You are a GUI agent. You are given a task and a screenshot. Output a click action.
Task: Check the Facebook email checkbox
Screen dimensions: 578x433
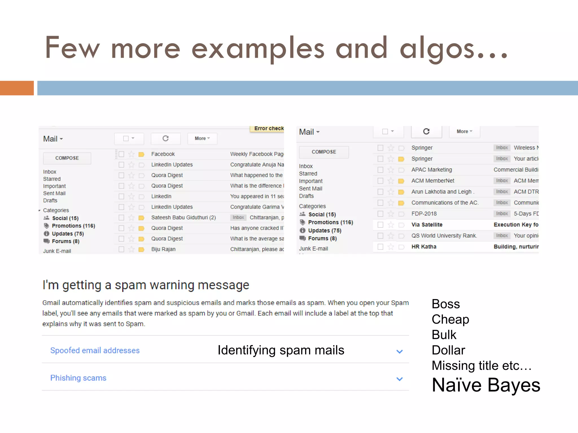tap(121, 154)
